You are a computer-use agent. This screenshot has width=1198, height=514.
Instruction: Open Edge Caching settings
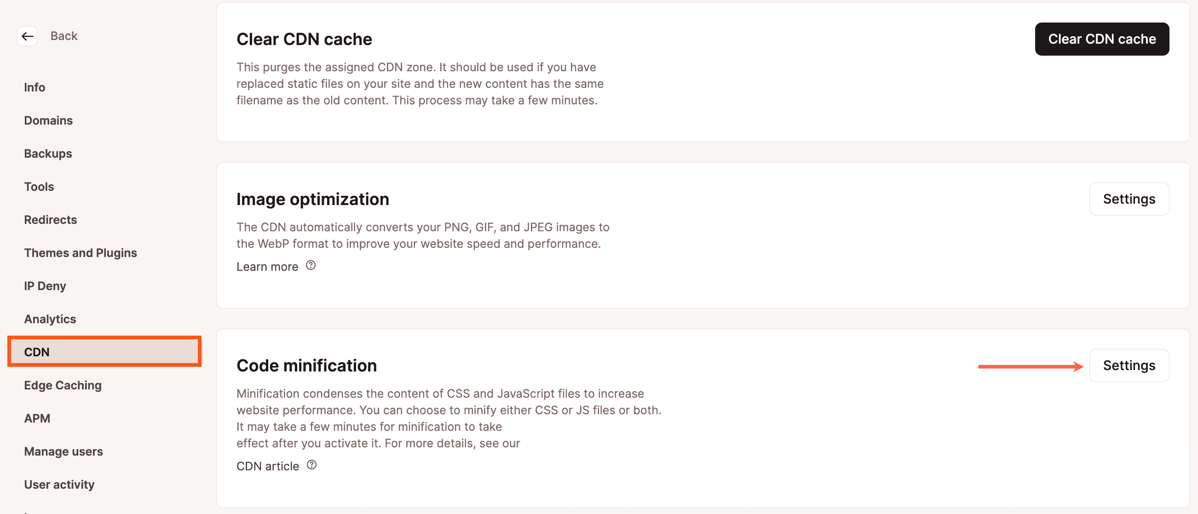[x=63, y=385]
